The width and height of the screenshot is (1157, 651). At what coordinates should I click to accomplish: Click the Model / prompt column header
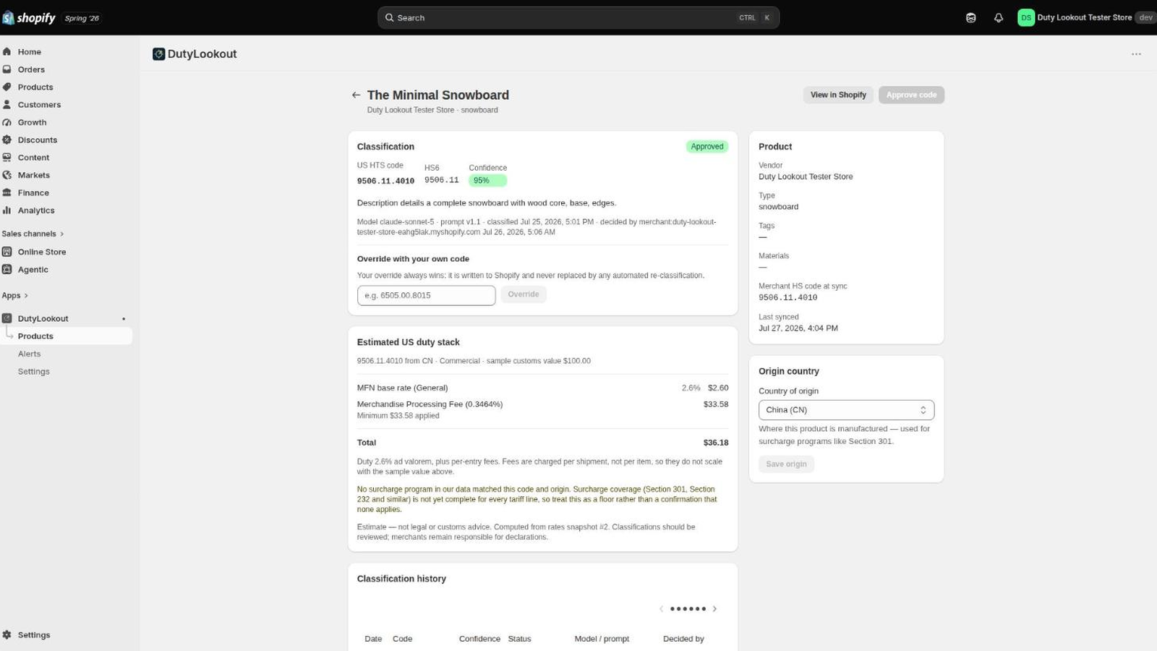tap(602, 639)
